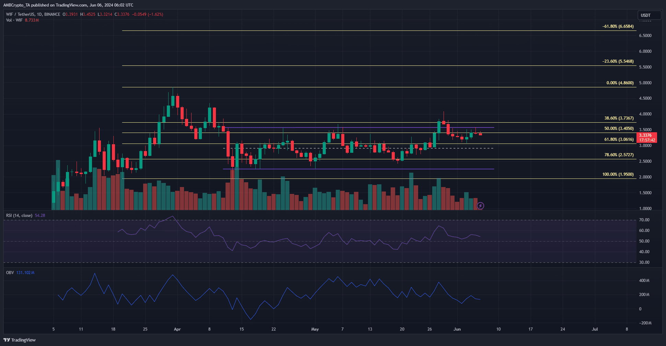Screen dimensions: 666x346
Task: Click the RSI 70.00 axis level
Action: click(644, 220)
